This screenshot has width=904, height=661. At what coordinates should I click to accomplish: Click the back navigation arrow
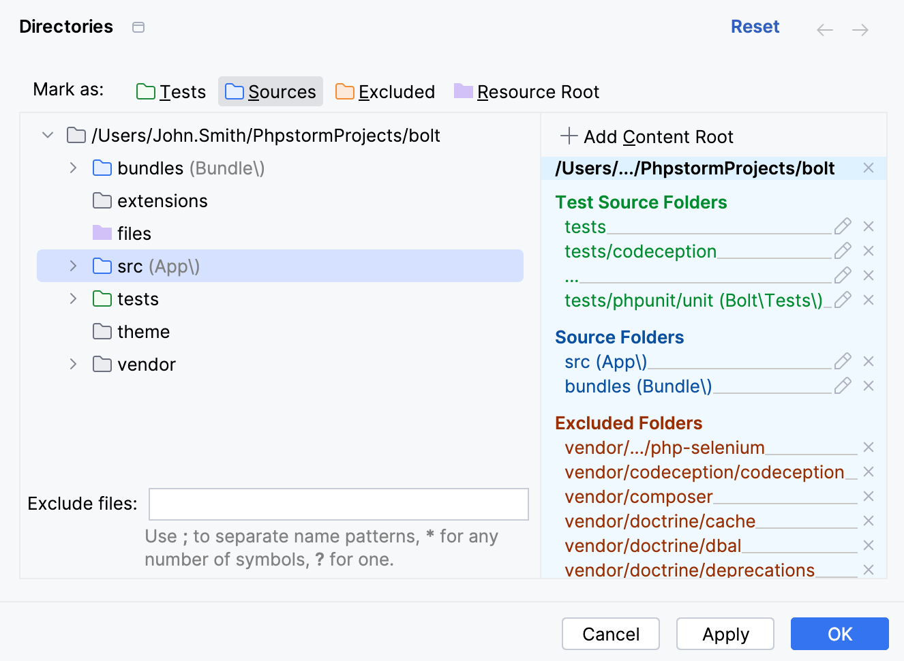click(825, 30)
